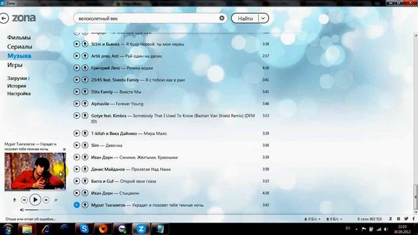Screen dimensions: 418x235
Task: Adjust the player volume slider
Action: 38,210
